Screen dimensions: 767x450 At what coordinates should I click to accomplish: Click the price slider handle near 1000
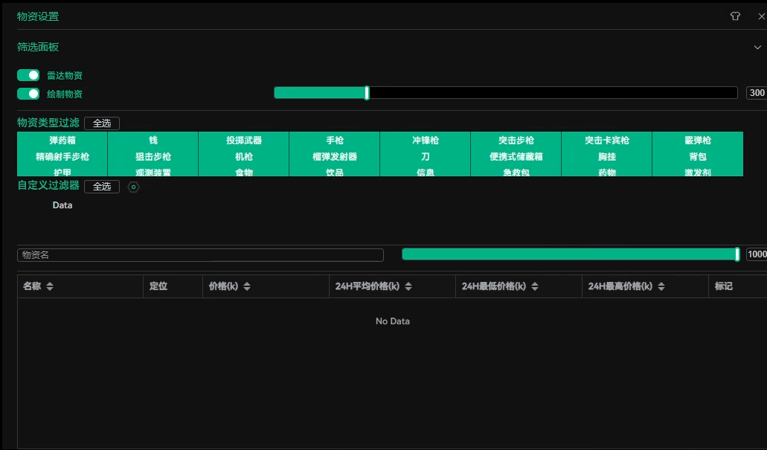pos(737,254)
